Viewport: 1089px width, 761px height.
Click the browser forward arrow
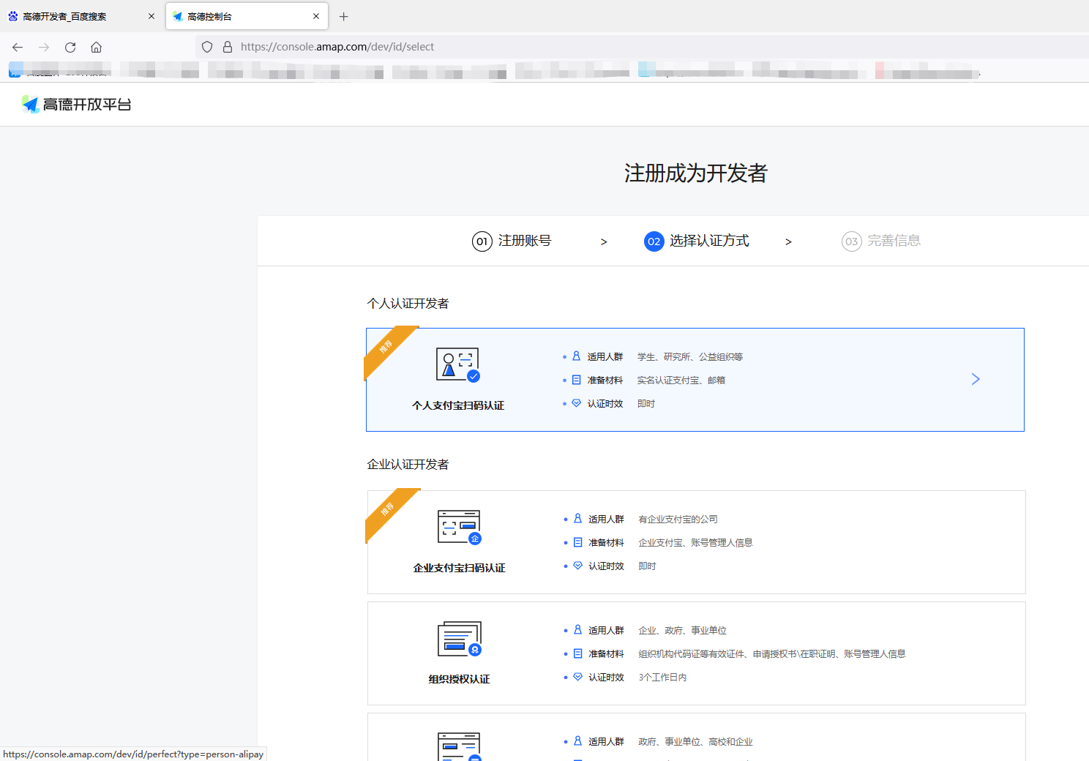point(44,47)
